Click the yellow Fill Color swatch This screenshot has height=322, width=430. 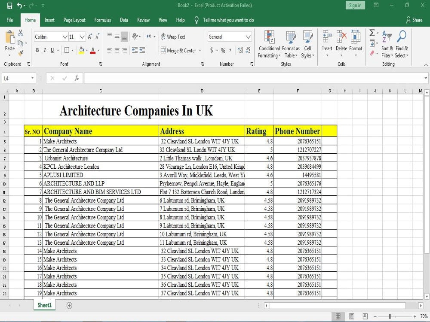point(81,50)
